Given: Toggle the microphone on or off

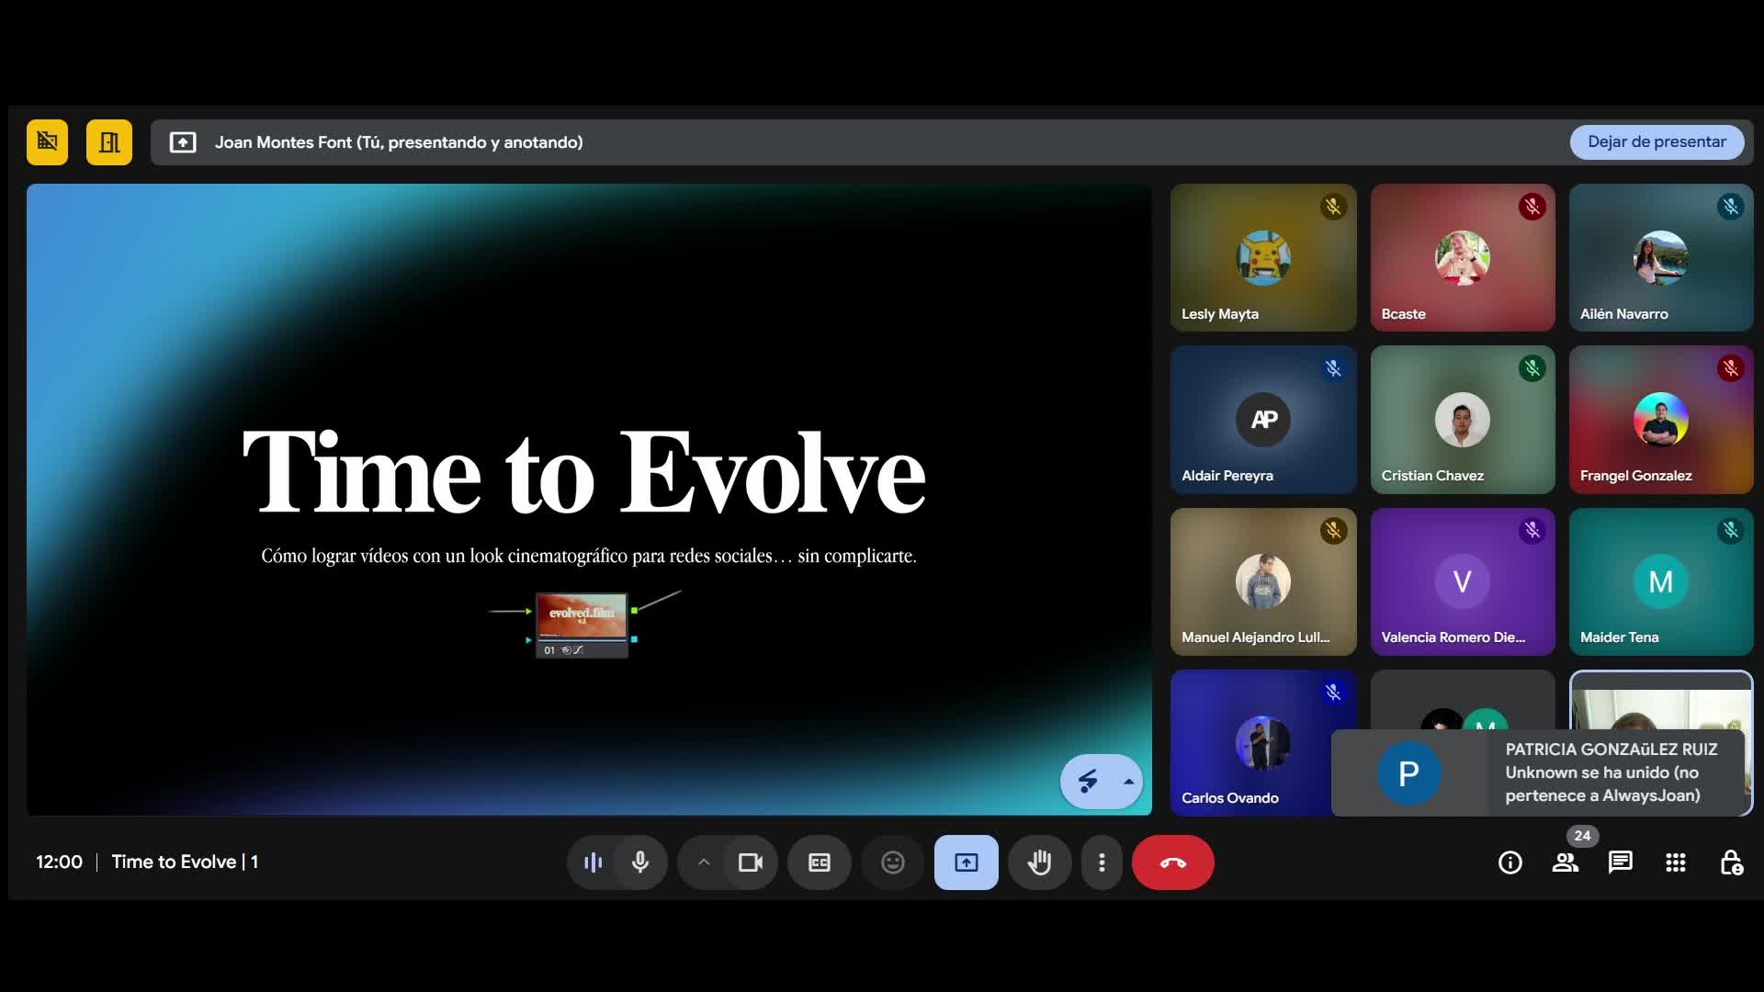Looking at the screenshot, I should click(640, 862).
